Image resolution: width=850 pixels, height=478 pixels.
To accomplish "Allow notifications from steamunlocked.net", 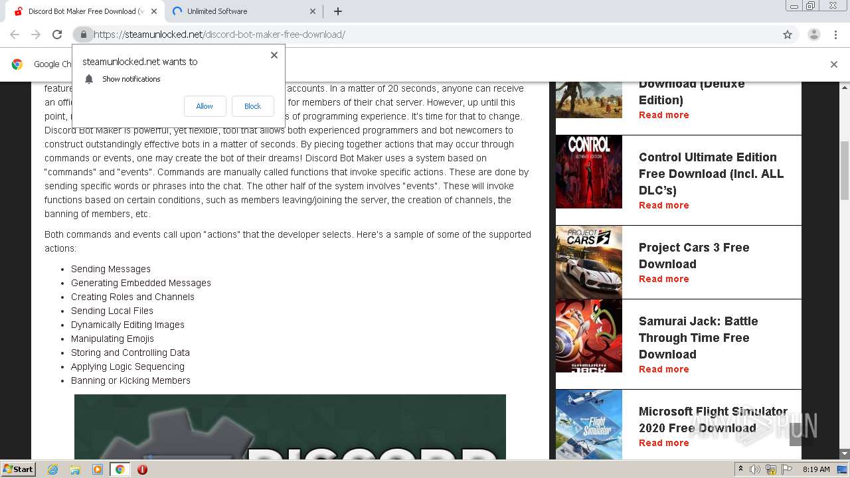I will click(205, 106).
